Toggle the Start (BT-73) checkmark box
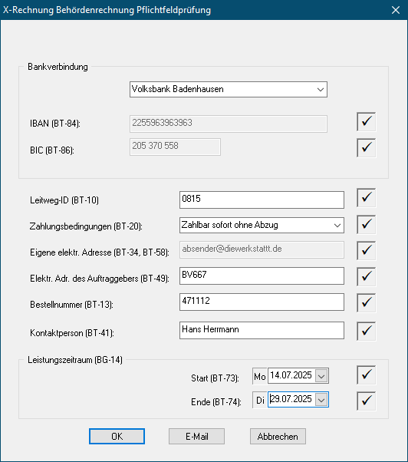408x462 pixels. click(x=366, y=375)
